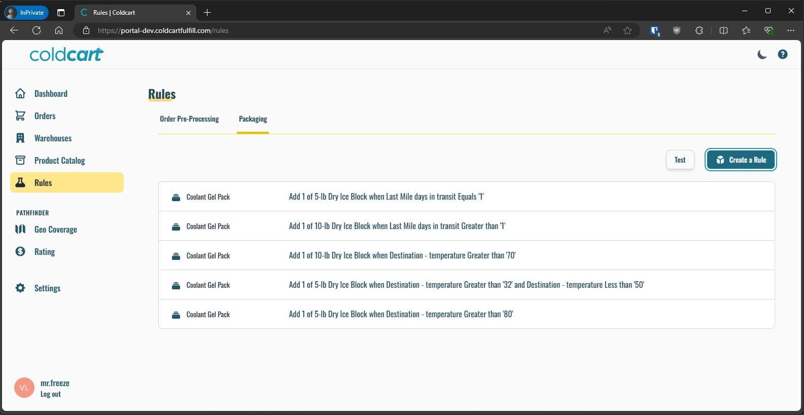Click the Dashboard house icon

(x=20, y=93)
